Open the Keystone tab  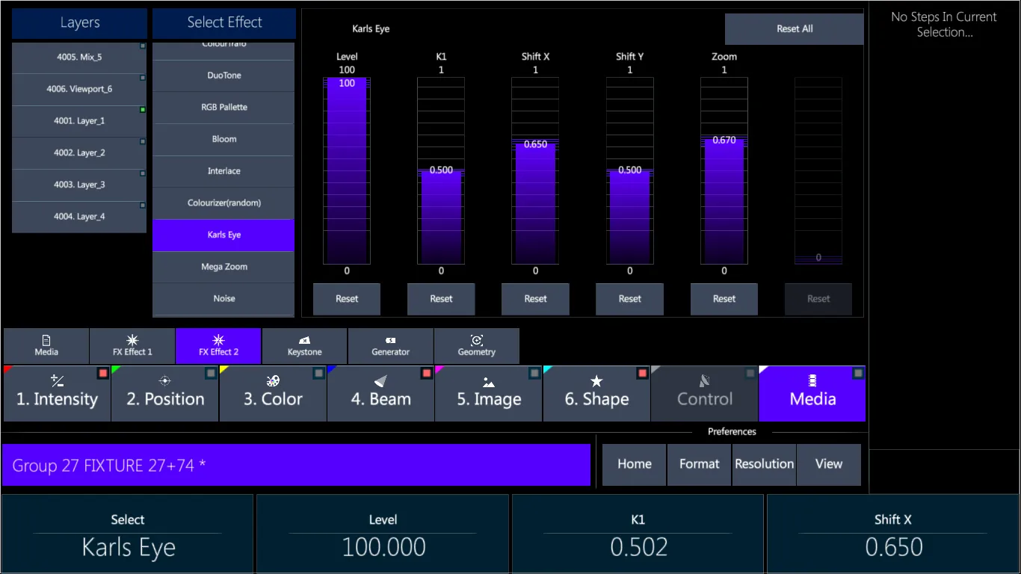coord(304,346)
